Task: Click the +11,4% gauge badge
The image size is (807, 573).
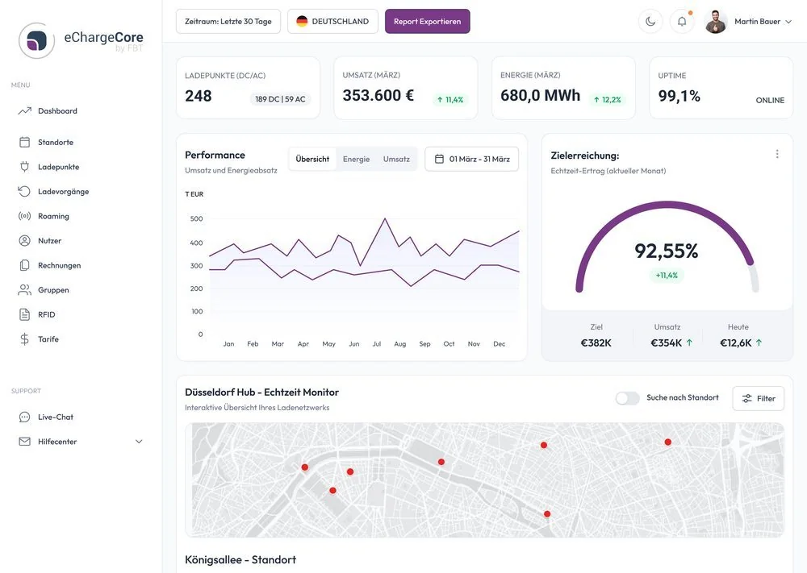Action: 667,276
